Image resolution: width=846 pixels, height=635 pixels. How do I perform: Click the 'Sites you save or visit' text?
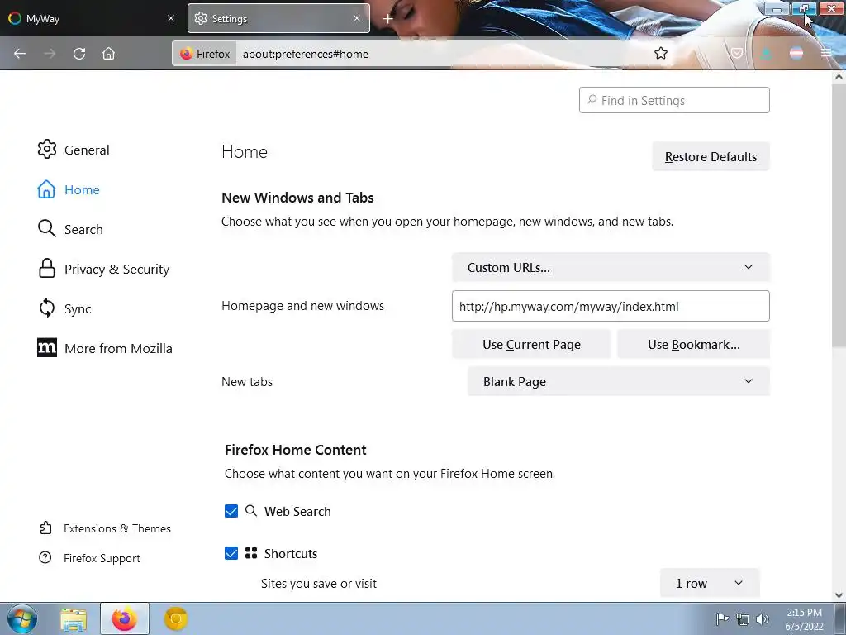(319, 583)
